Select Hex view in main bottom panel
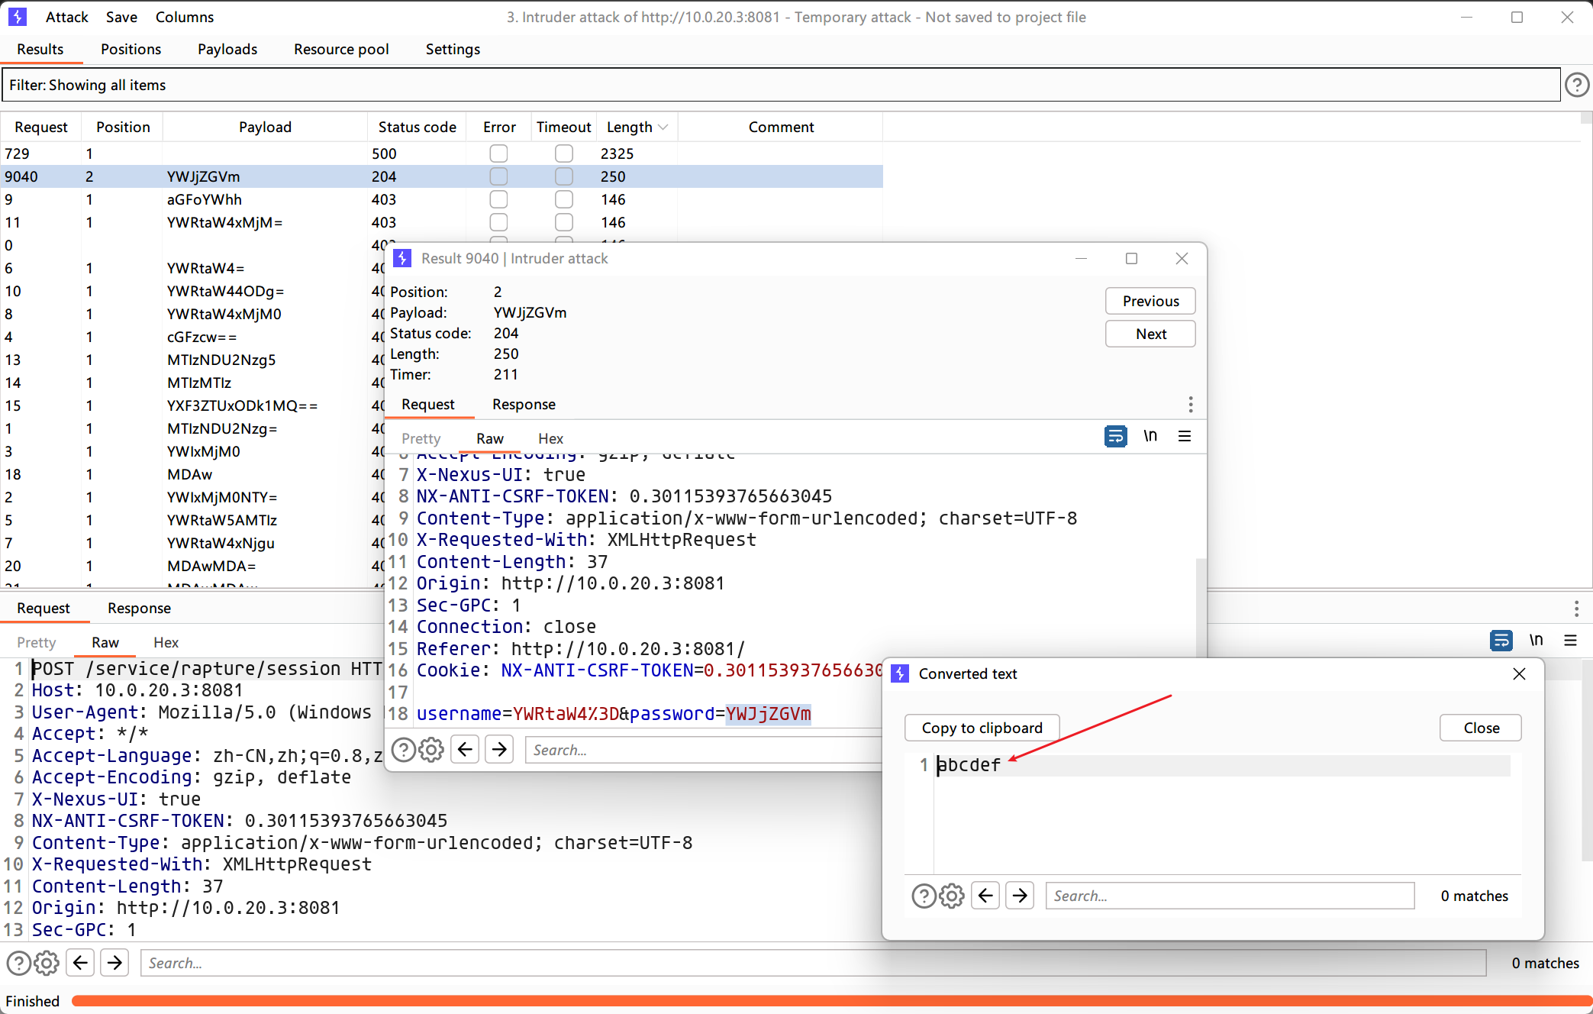 (166, 642)
